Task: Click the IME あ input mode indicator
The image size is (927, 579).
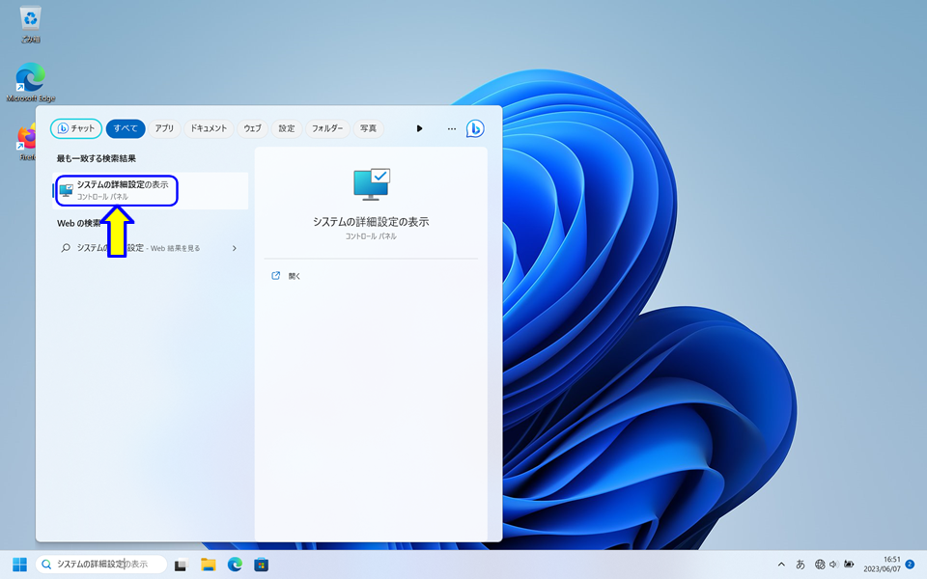Action: [801, 565]
